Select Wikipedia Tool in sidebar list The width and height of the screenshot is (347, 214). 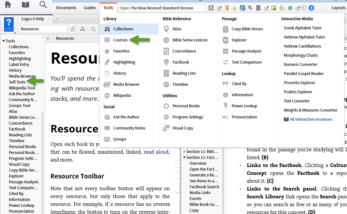click(22, 88)
